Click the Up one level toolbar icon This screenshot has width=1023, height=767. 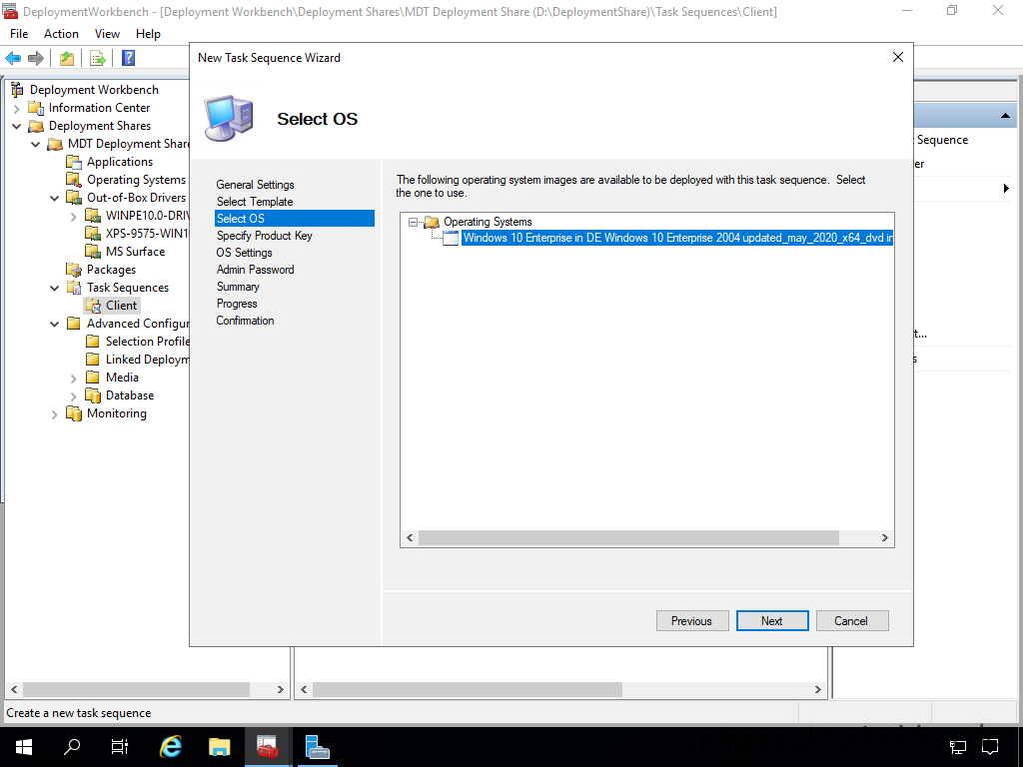(x=67, y=58)
